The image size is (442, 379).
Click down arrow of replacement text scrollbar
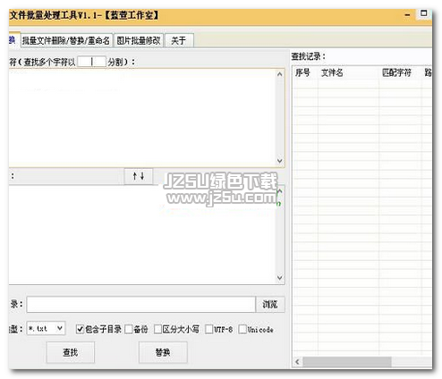(x=280, y=278)
